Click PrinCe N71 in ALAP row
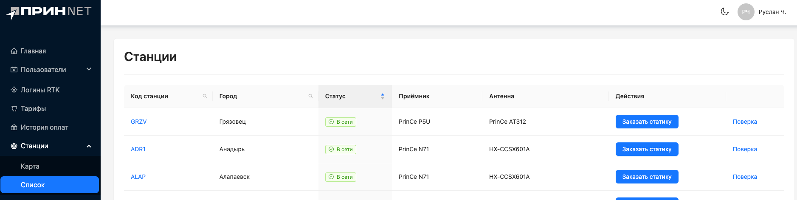Image resolution: width=797 pixels, height=200 pixels. coord(414,177)
